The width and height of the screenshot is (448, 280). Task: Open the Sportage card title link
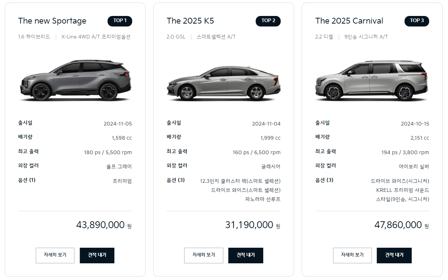click(52, 21)
